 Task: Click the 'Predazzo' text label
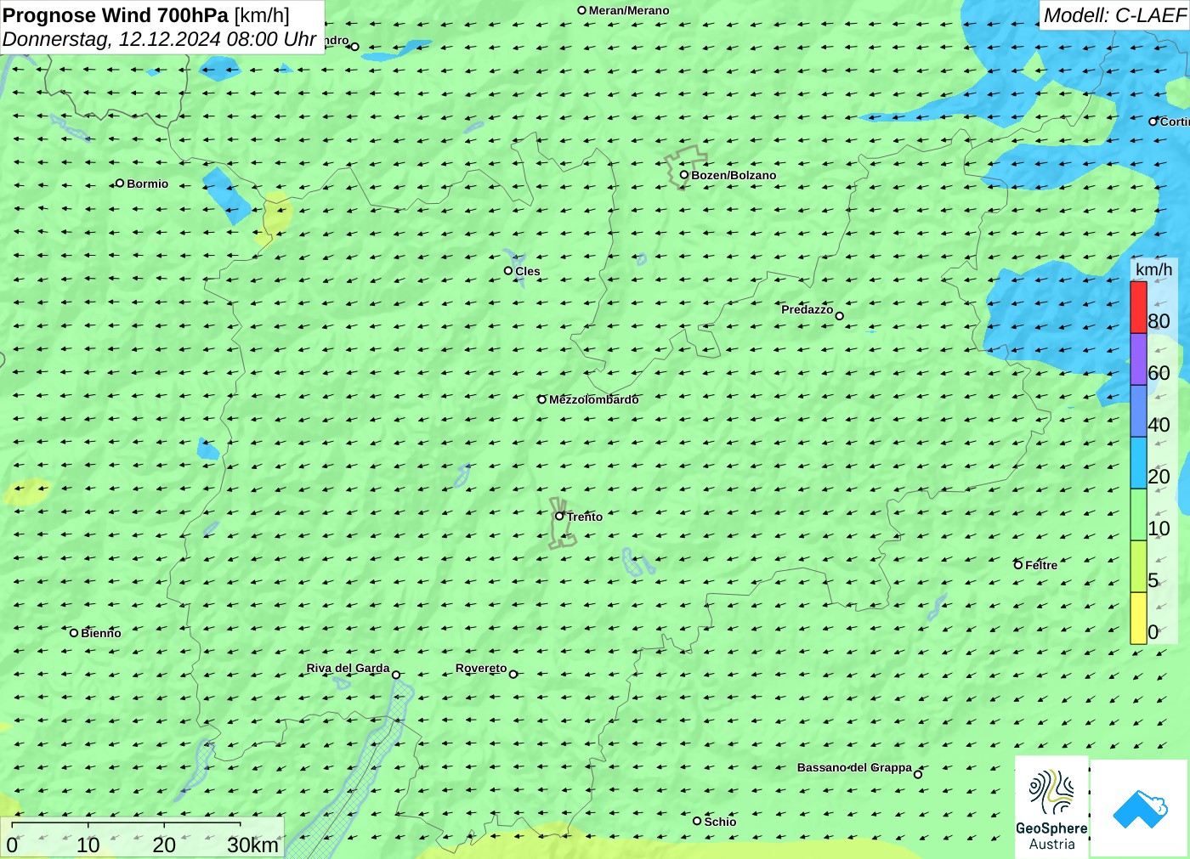[807, 309]
